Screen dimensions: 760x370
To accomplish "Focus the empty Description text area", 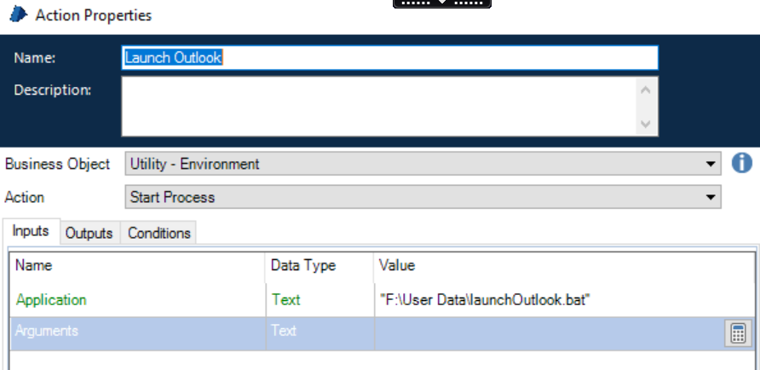I will coord(379,107).
